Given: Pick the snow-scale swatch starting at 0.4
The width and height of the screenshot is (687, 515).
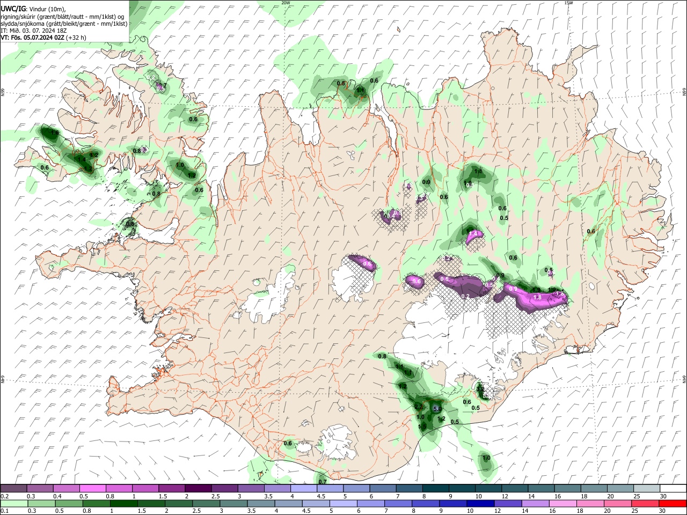Looking at the screenshot, I should tap(66, 489).
